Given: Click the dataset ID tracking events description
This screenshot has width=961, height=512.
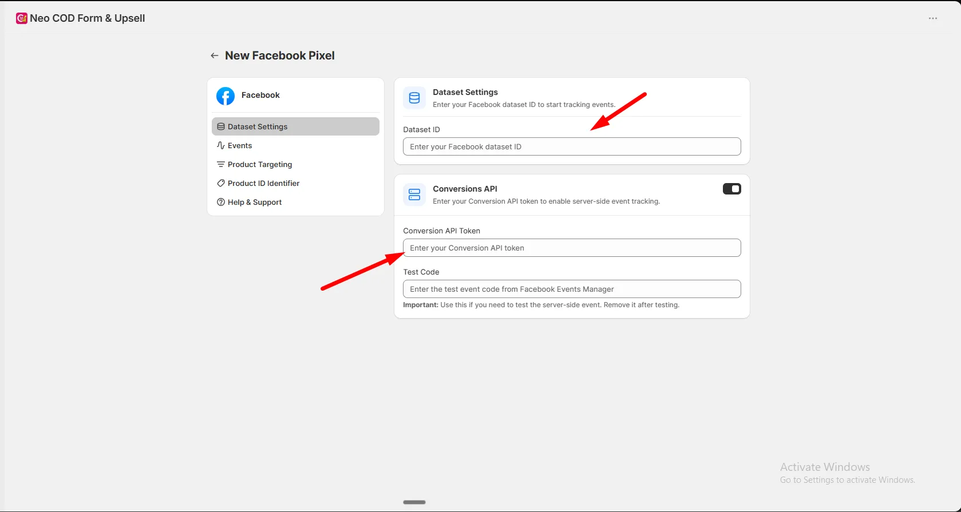Looking at the screenshot, I should [x=524, y=105].
